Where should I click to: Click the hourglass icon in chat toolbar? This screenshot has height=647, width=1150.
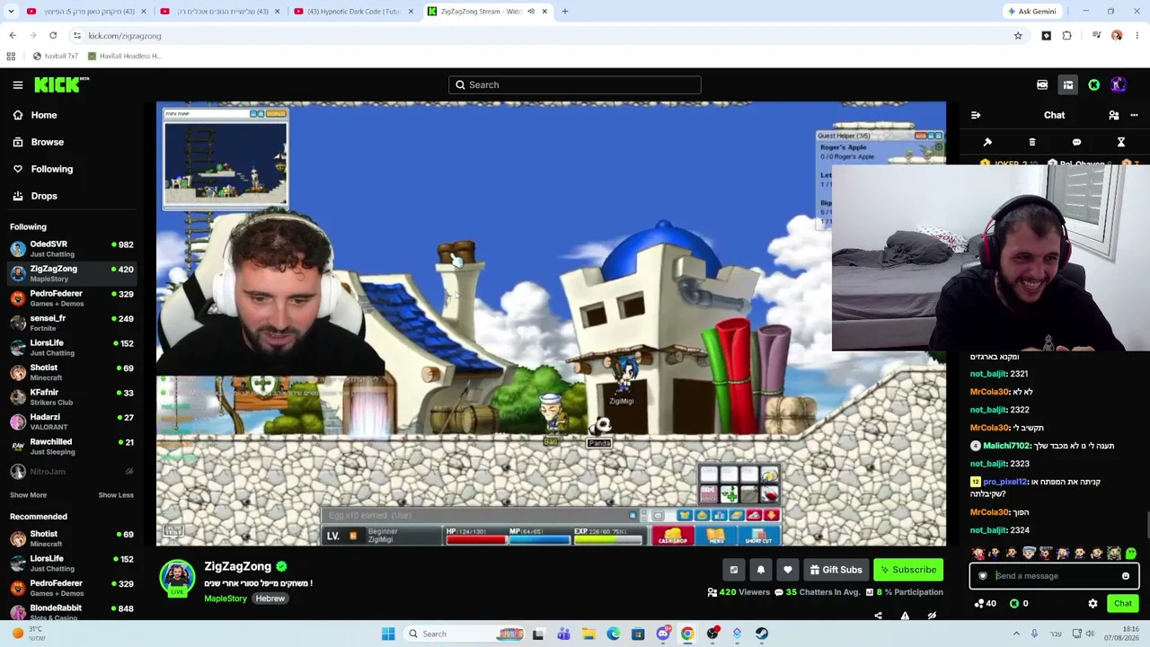coord(1121,142)
